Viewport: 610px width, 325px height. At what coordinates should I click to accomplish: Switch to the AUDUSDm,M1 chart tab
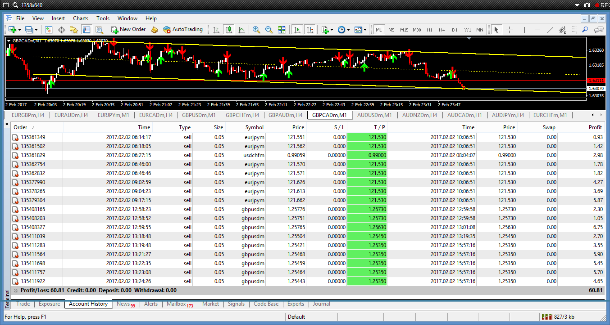pos(374,115)
